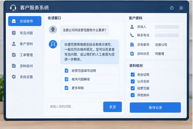Click the 会话接待 chat bubble icon

pyautogui.click(x=14, y=21)
